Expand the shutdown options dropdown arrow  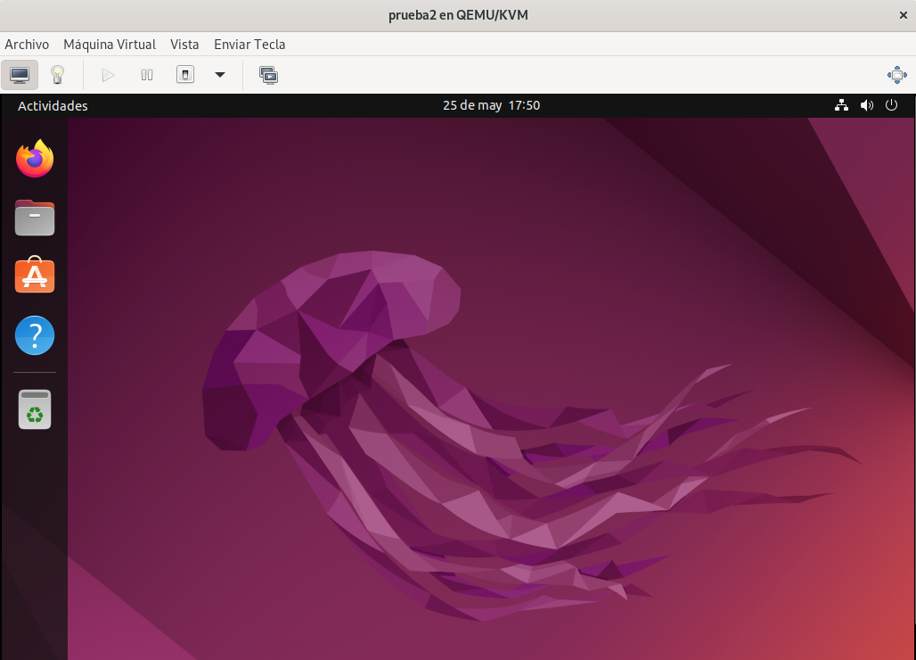pyautogui.click(x=220, y=75)
